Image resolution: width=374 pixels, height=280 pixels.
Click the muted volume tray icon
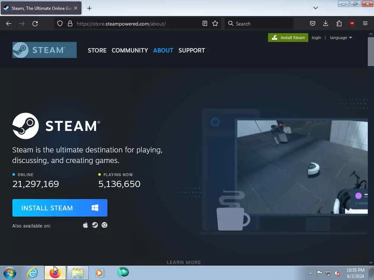point(337,273)
